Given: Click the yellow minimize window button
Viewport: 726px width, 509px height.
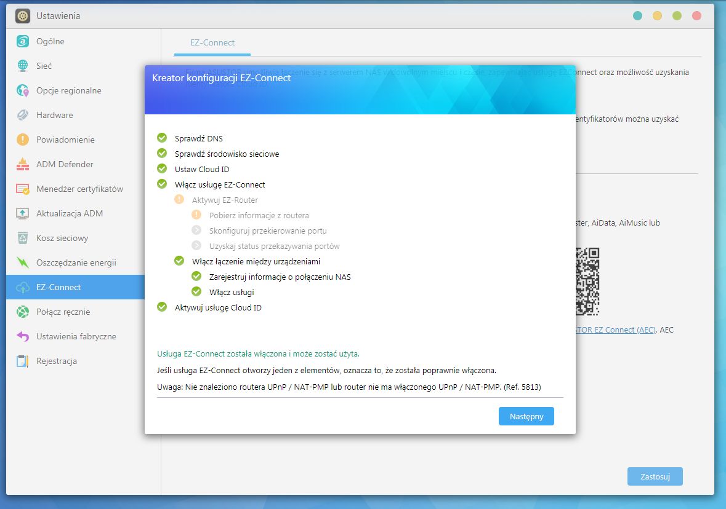Looking at the screenshot, I should pyautogui.click(x=657, y=16).
